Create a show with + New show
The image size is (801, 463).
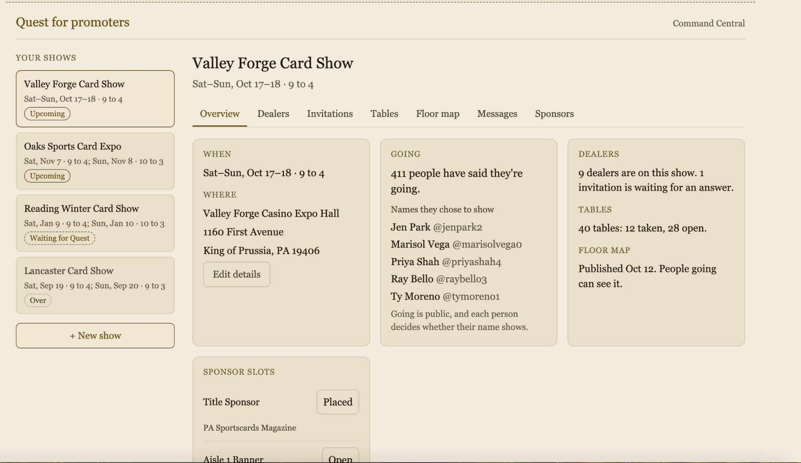[95, 336]
